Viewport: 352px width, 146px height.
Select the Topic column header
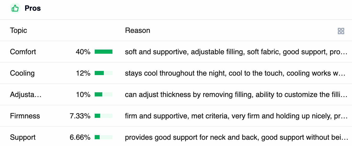[x=19, y=31]
